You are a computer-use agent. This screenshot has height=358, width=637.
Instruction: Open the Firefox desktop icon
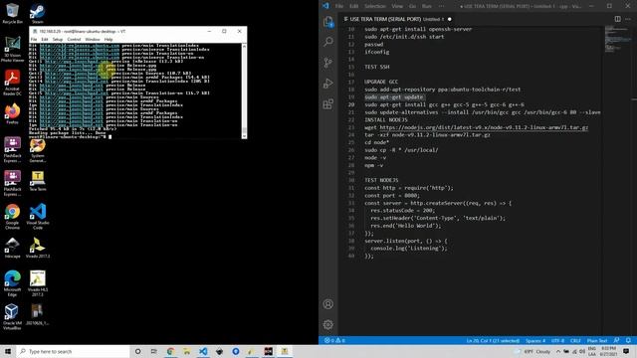click(x=12, y=113)
